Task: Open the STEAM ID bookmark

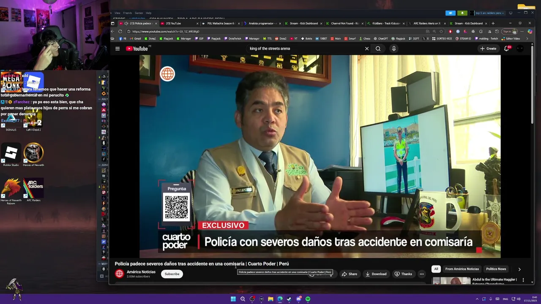Action: [x=463, y=38]
